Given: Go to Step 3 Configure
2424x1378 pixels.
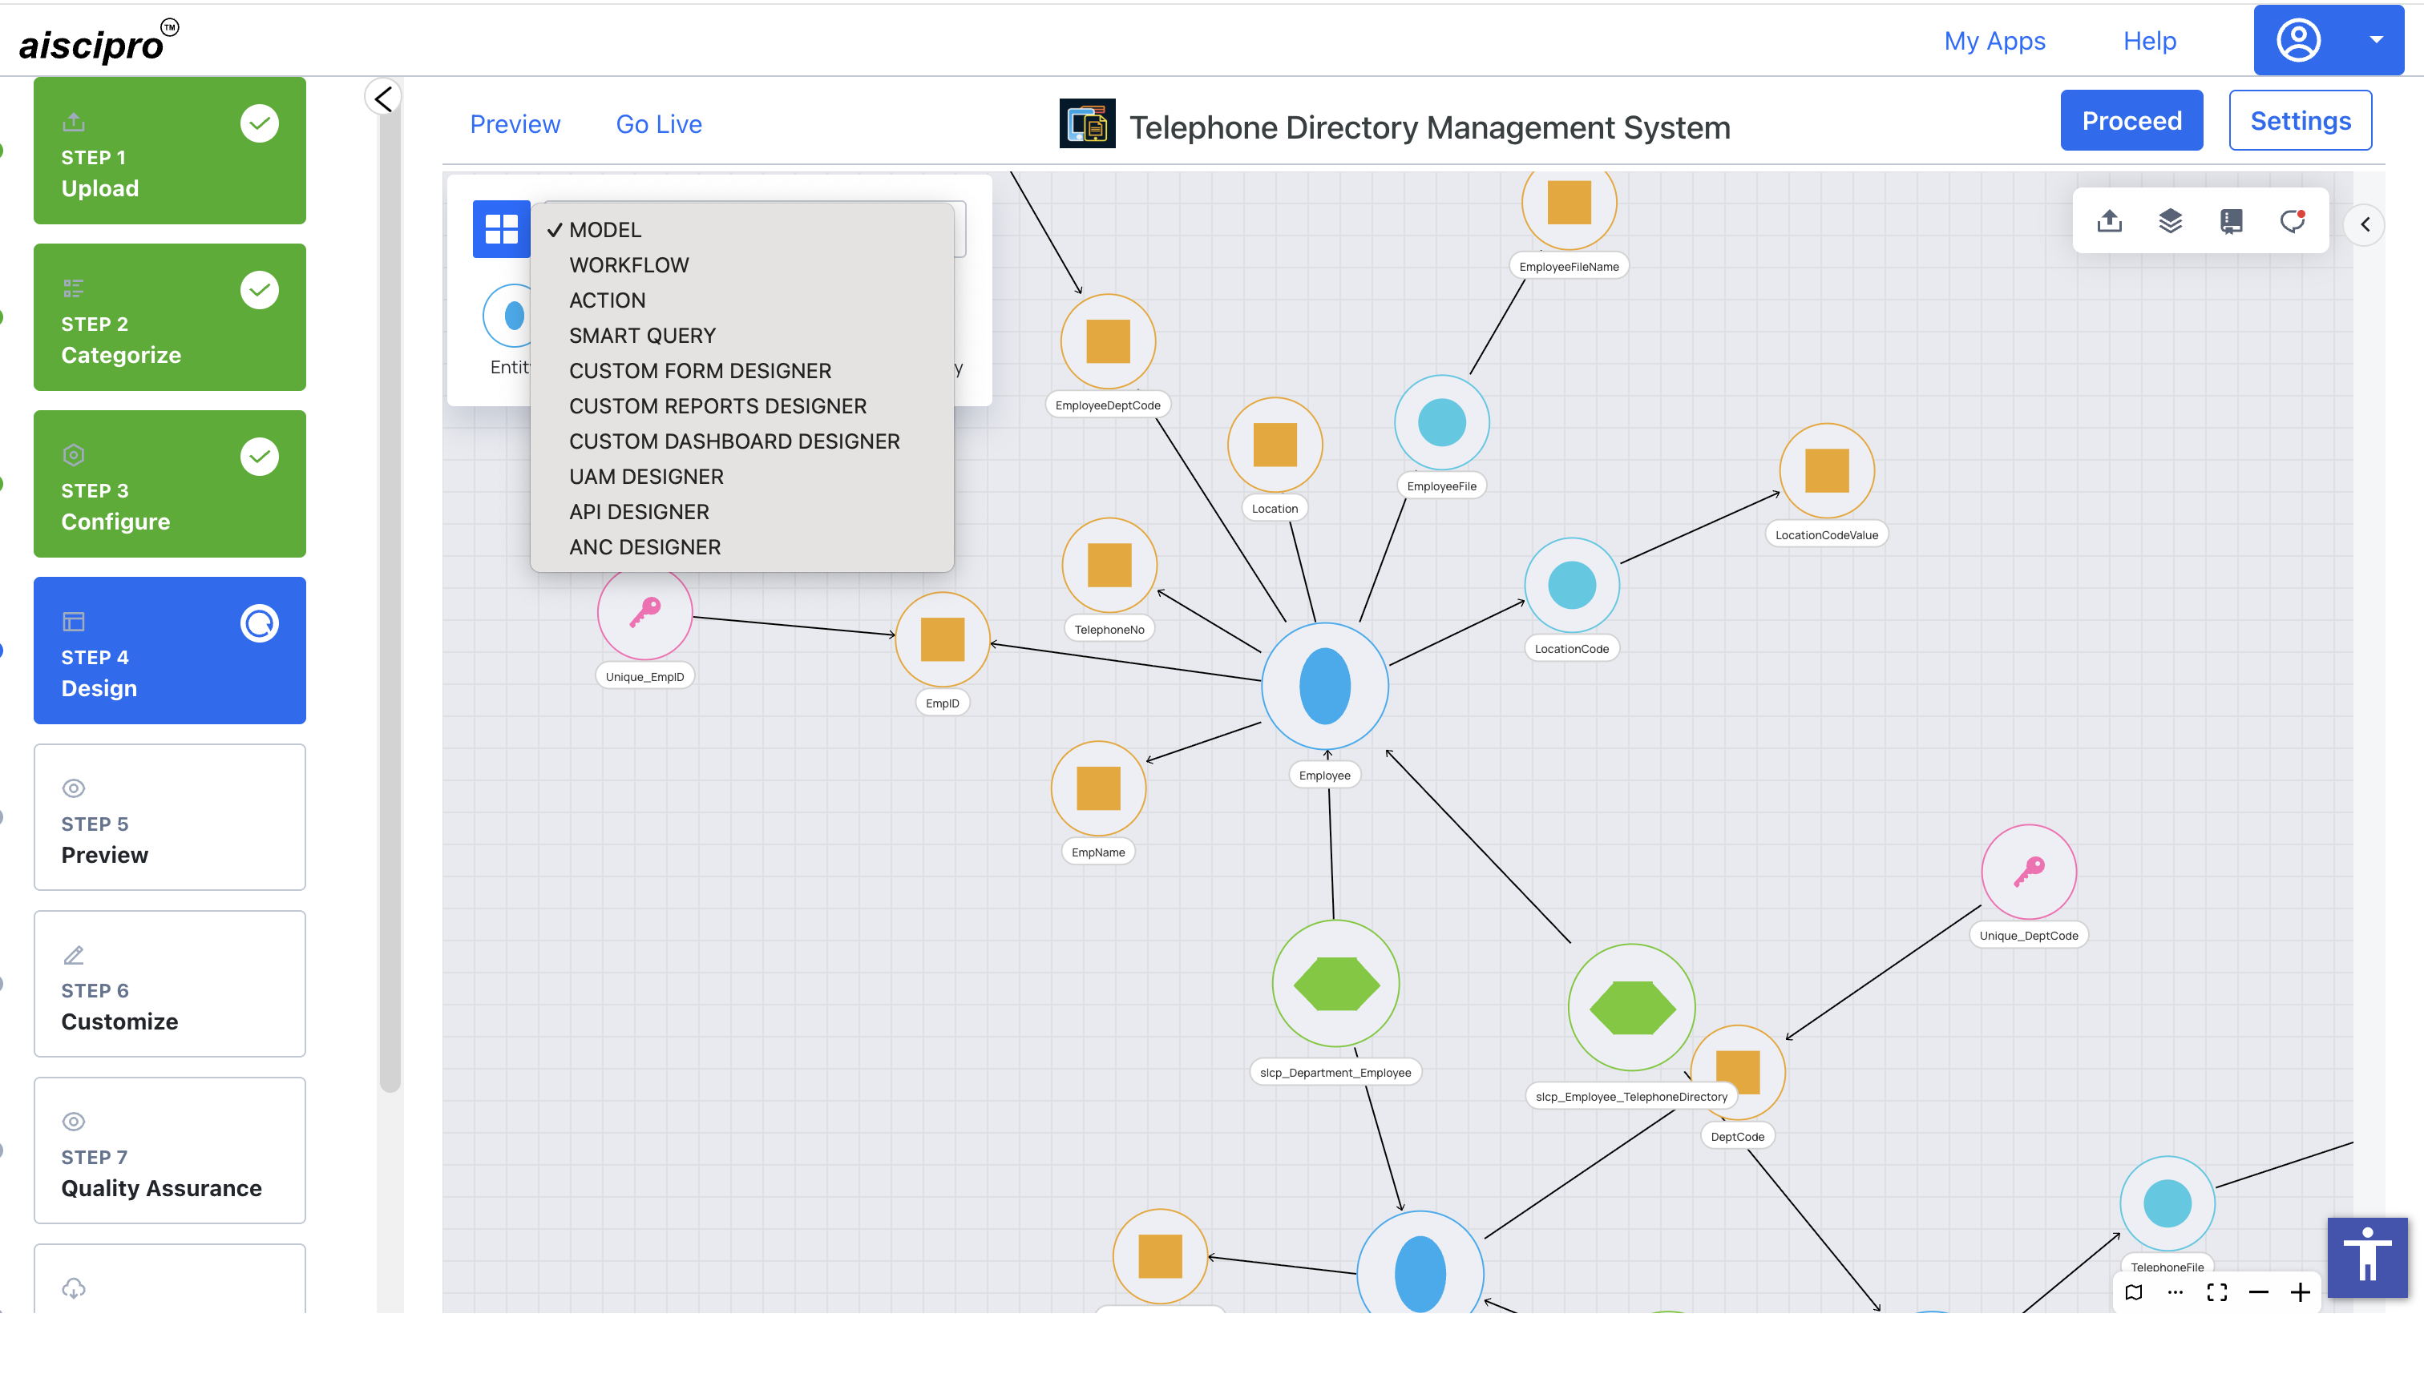Looking at the screenshot, I should [x=169, y=484].
